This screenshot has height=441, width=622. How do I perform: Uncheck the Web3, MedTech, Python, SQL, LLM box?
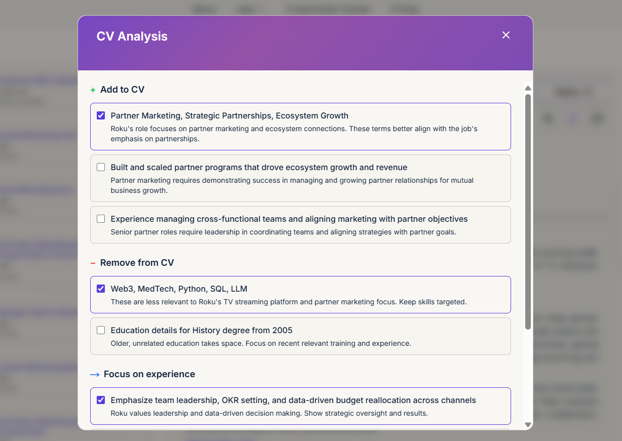pyautogui.click(x=101, y=289)
